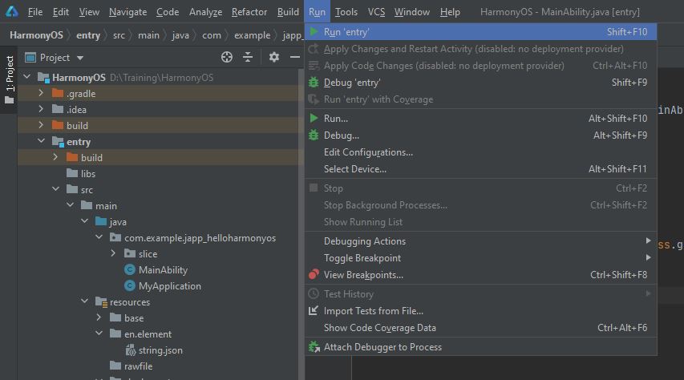
Task: Open the Edit menu
Action: pos(61,12)
